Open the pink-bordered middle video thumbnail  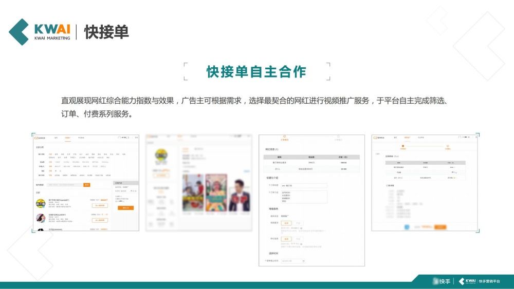pos(216,193)
